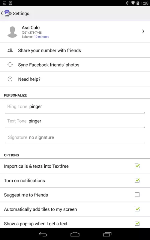The image size is (150, 240).
Task: Tap the Textfree app logo in header
Action: (8, 13)
